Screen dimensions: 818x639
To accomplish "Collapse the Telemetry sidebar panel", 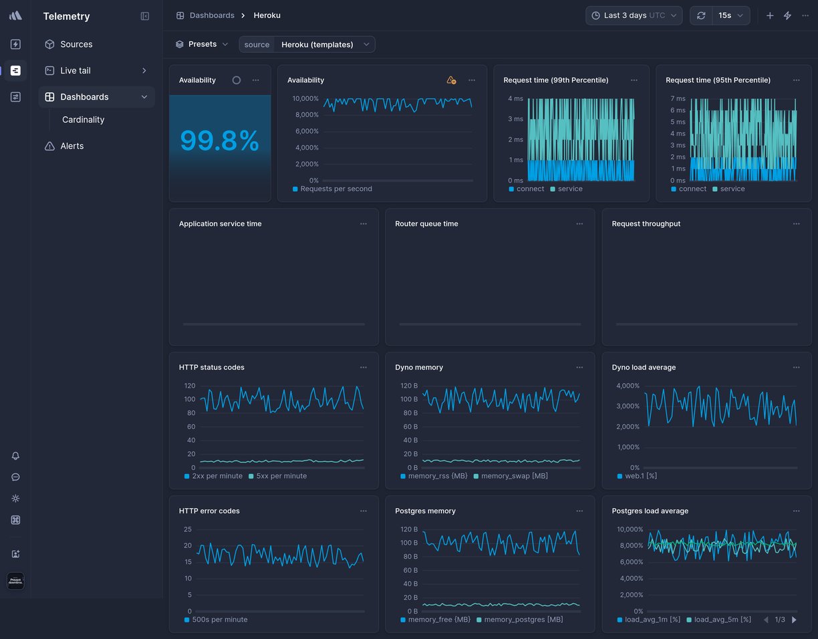I will click(145, 16).
